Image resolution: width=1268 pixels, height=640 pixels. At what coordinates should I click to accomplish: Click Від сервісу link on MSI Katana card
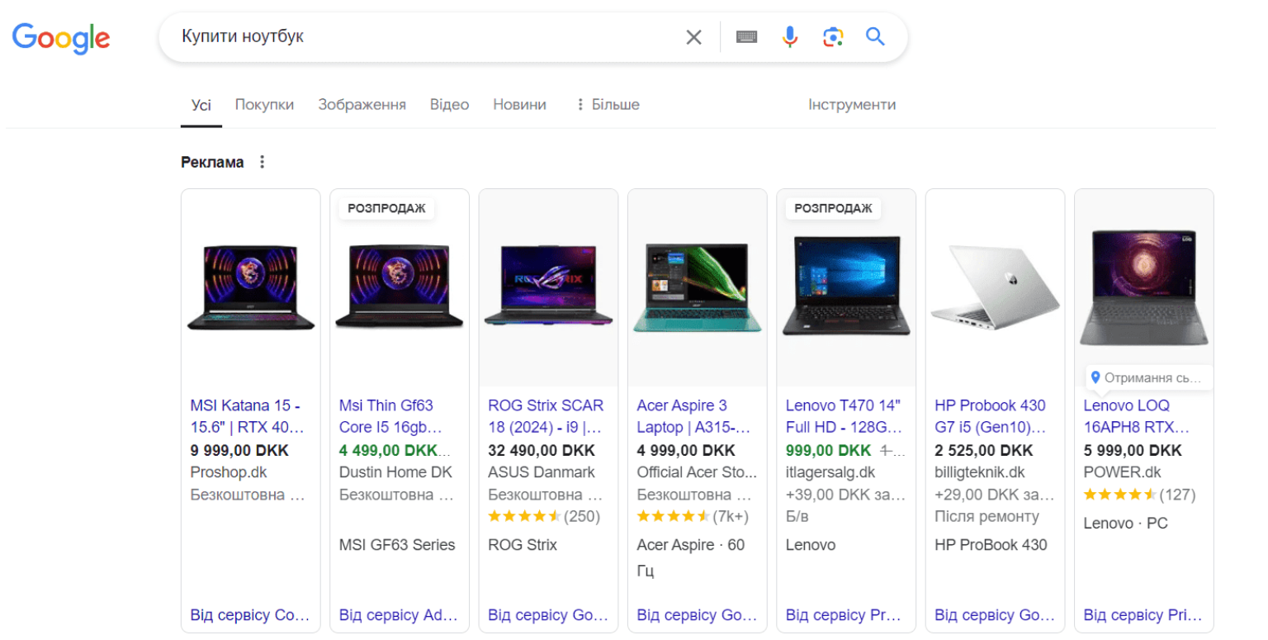click(250, 615)
